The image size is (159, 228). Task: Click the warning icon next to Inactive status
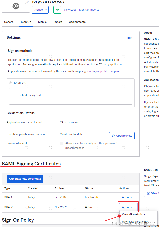97,197
